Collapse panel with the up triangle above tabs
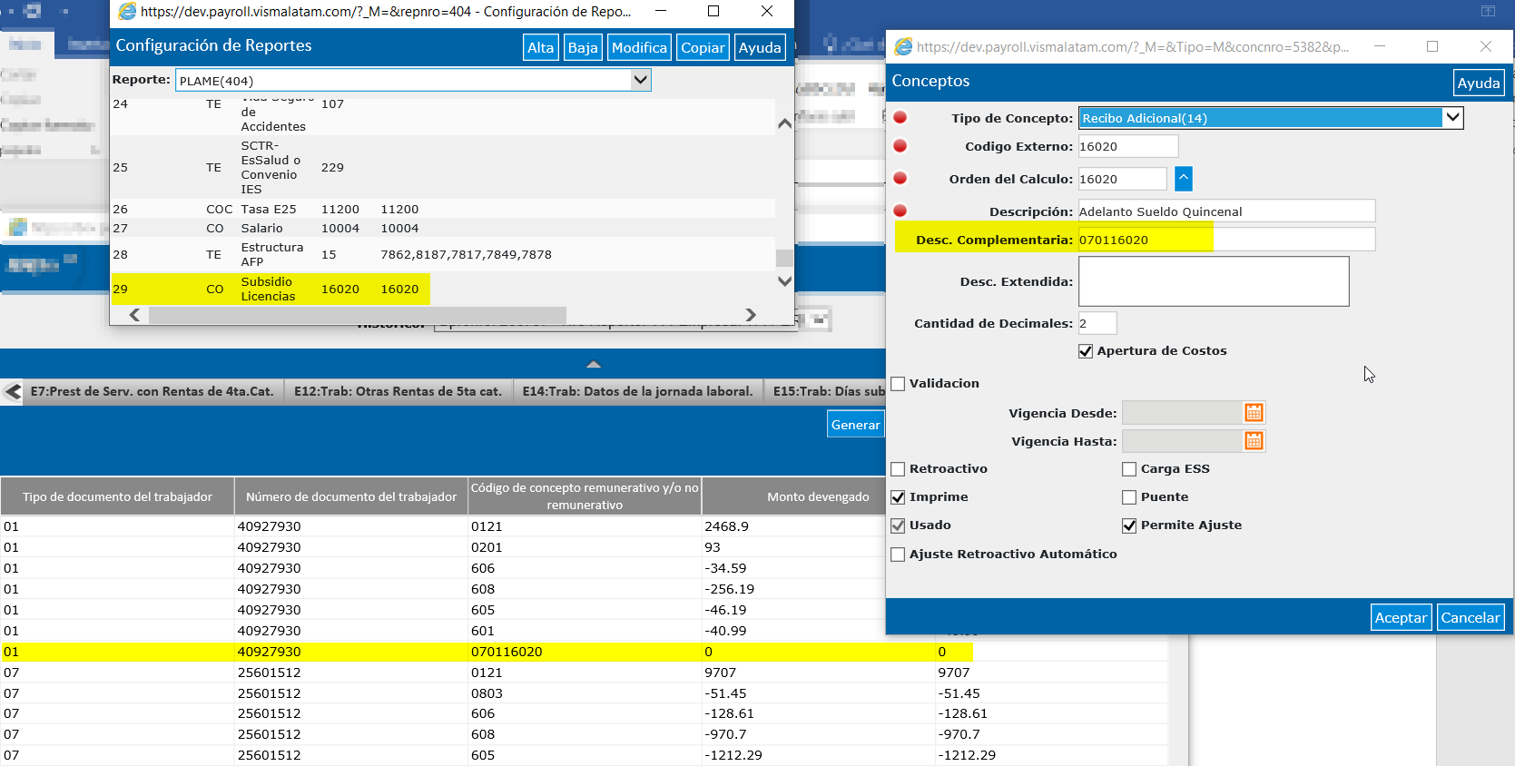 (594, 364)
